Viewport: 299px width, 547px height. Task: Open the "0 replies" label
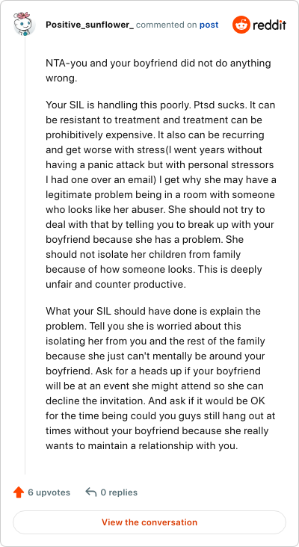point(119,492)
